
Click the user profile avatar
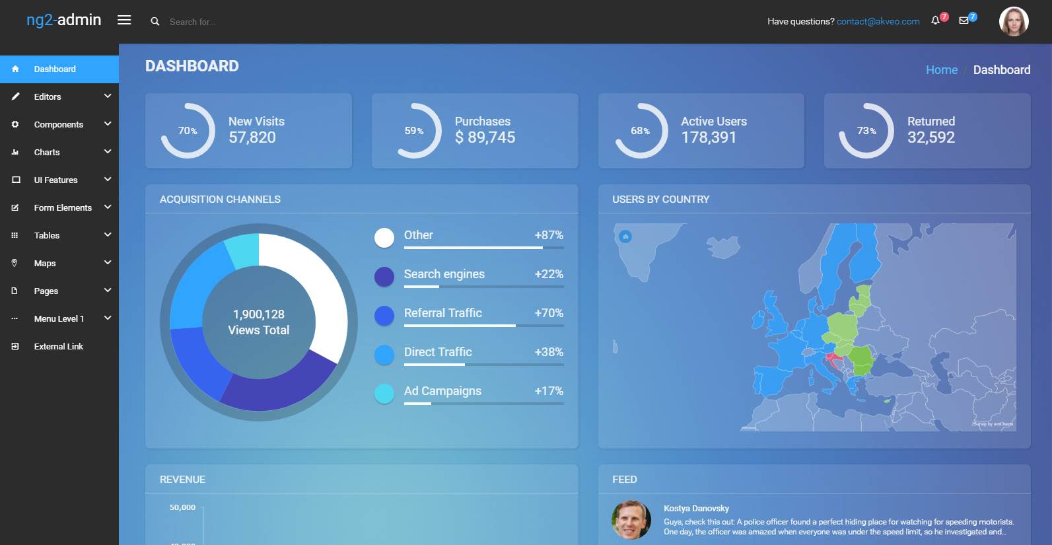[1013, 22]
